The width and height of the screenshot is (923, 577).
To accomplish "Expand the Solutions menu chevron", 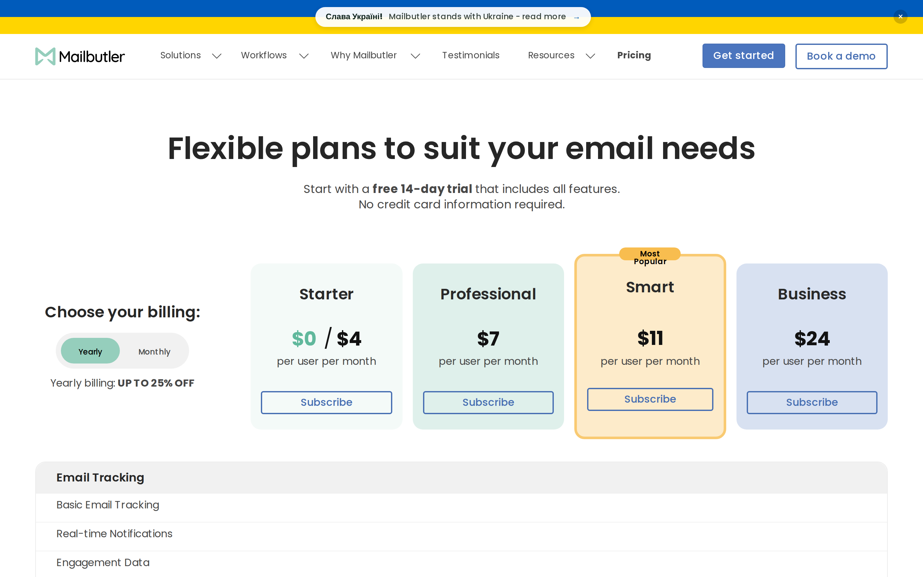I will [x=217, y=56].
